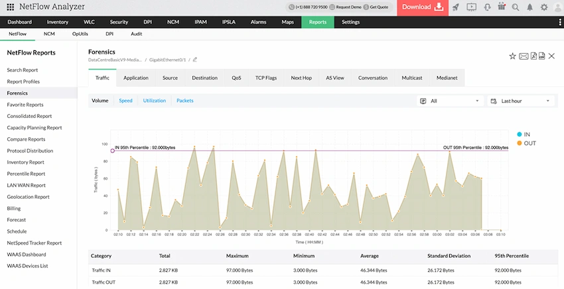Open Protocol Distribution in sidebar

tap(30, 150)
